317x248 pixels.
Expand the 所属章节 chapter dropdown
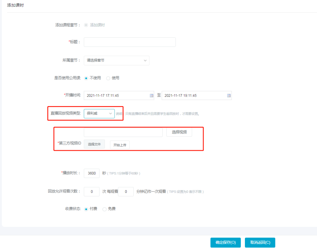coord(116,60)
